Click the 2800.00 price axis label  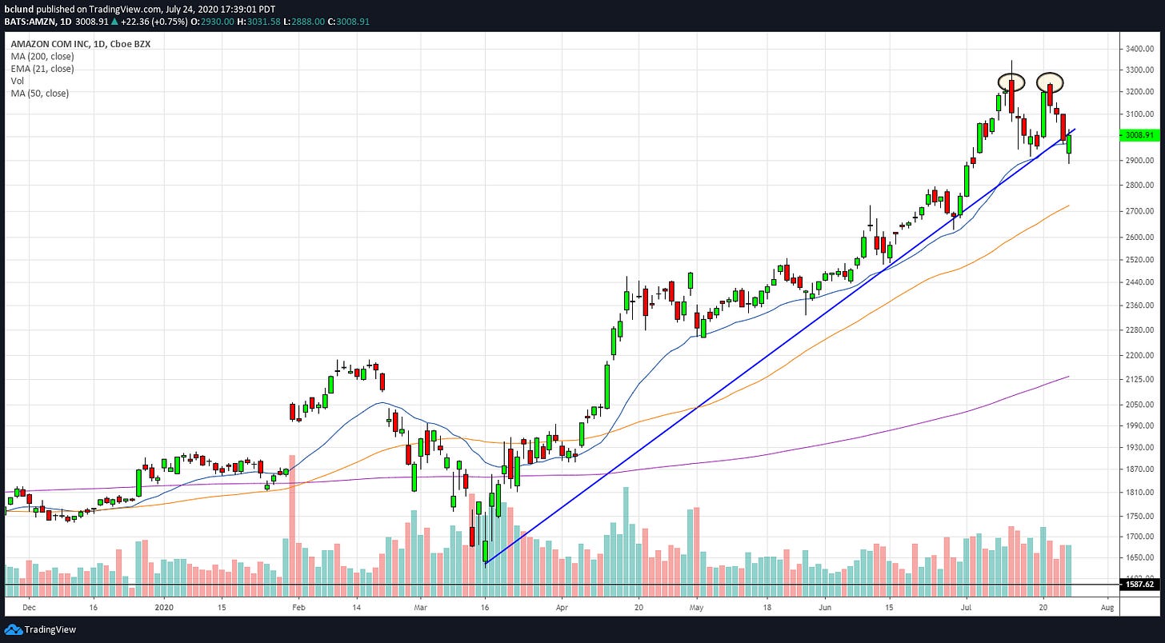click(1139, 186)
